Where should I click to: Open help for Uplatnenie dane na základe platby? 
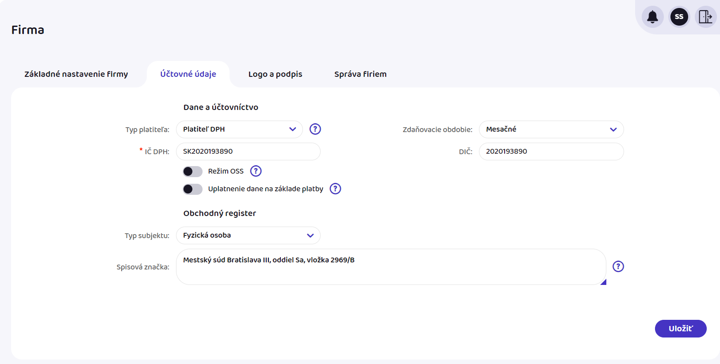335,189
